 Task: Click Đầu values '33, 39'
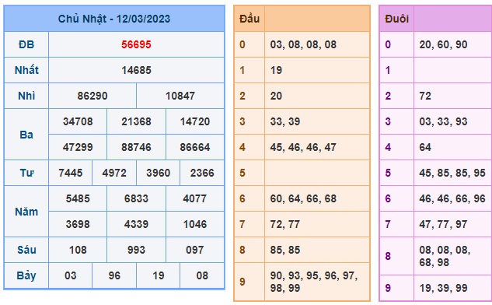(285, 121)
